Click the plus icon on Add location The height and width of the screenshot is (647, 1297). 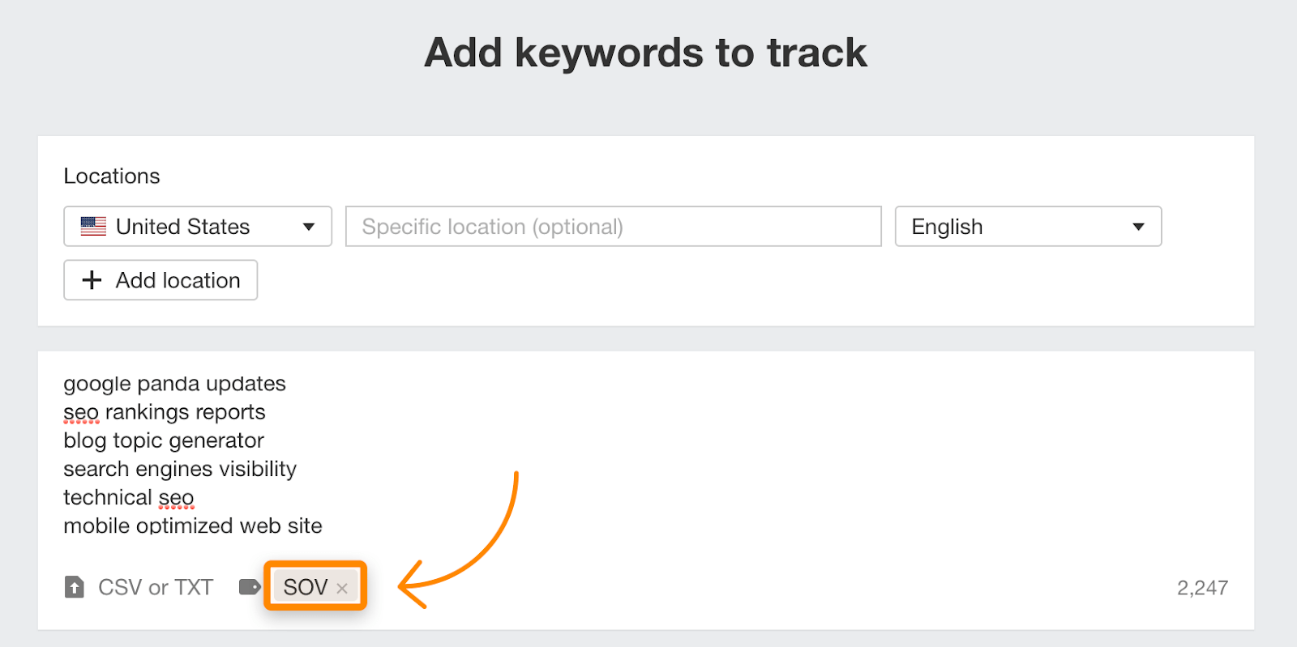pyautogui.click(x=91, y=279)
